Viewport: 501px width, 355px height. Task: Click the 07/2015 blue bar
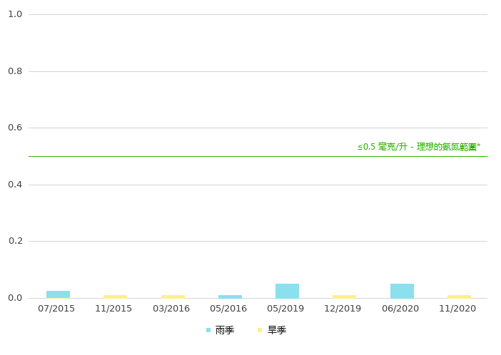(x=58, y=294)
